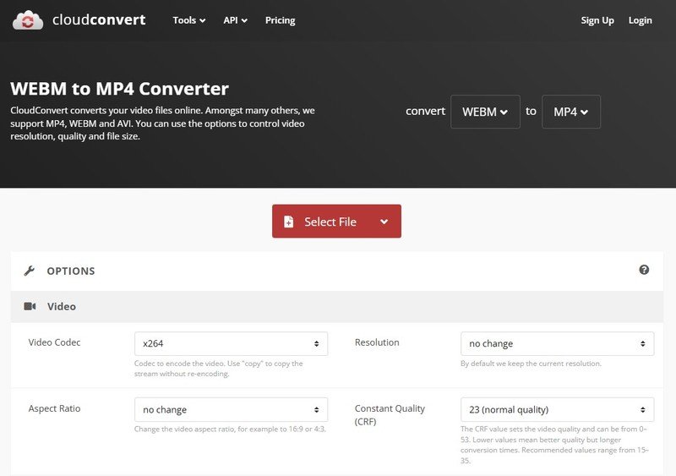This screenshot has height=476, width=676.
Task: Click the WEBM to MP4 Converter heading
Action: click(x=119, y=89)
